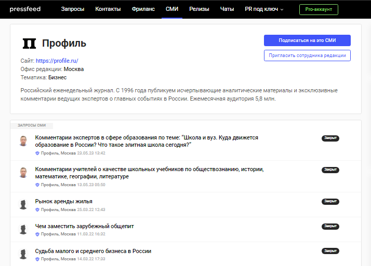Screen dimensions: 371x266
Task: Click verified shield icon dated 14.03.22
Action: coord(37,259)
